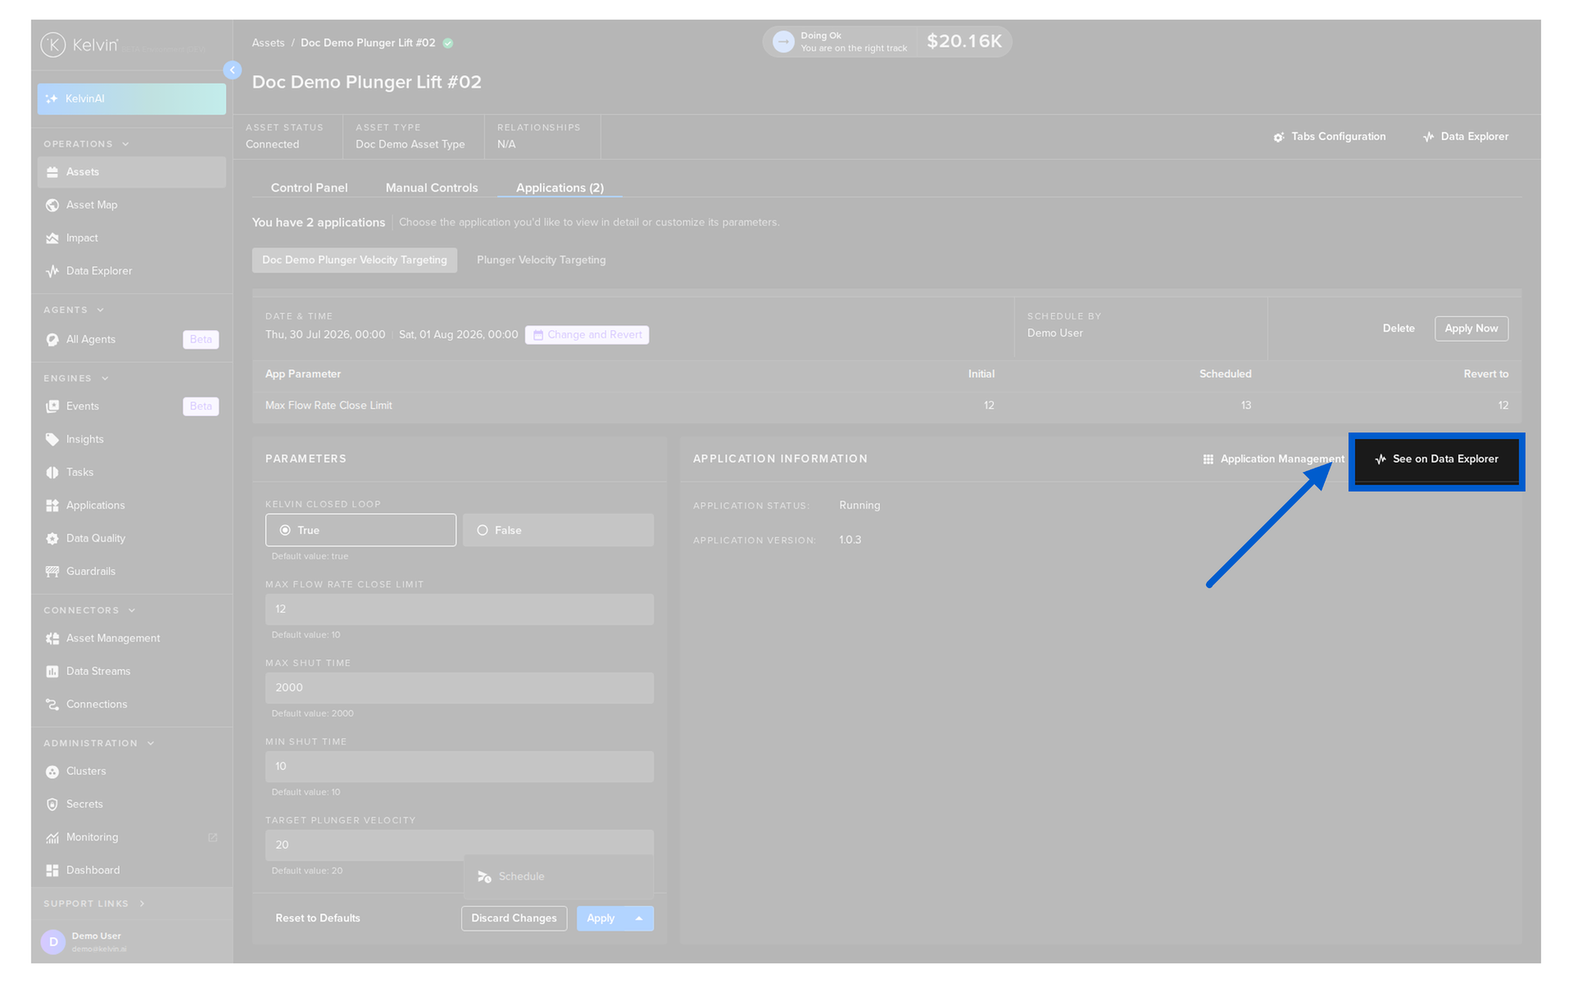
Task: Collapse the sidebar with the arrow button
Action: (233, 70)
